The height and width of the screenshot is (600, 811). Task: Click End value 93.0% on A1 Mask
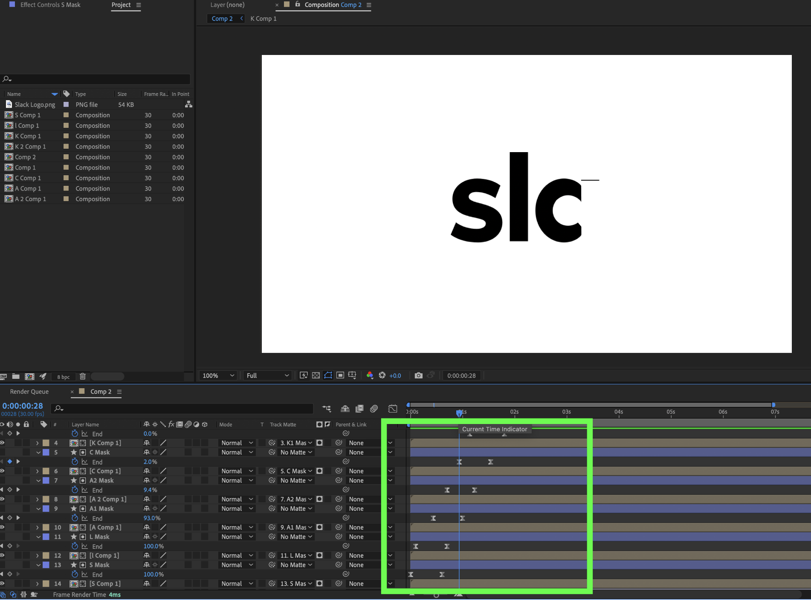(x=152, y=518)
